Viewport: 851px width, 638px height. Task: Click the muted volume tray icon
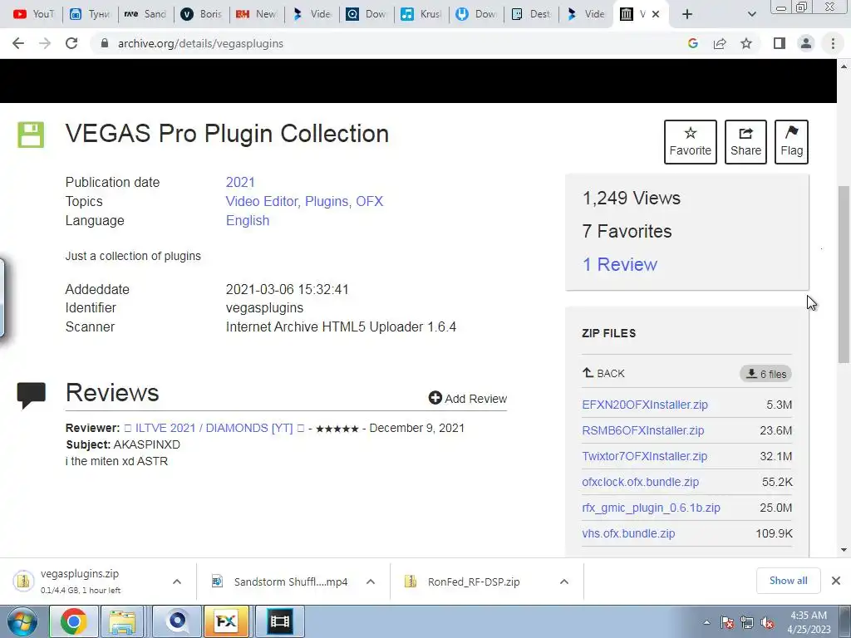767,623
